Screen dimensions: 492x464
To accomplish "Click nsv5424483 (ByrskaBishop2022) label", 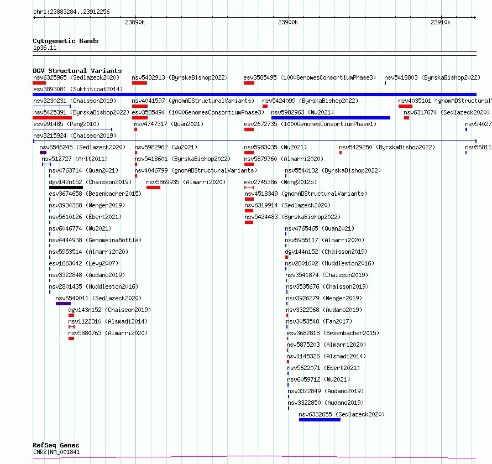I will pos(293,217).
